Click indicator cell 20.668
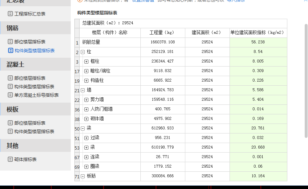Screen dimensions: 308x189 [258, 147]
